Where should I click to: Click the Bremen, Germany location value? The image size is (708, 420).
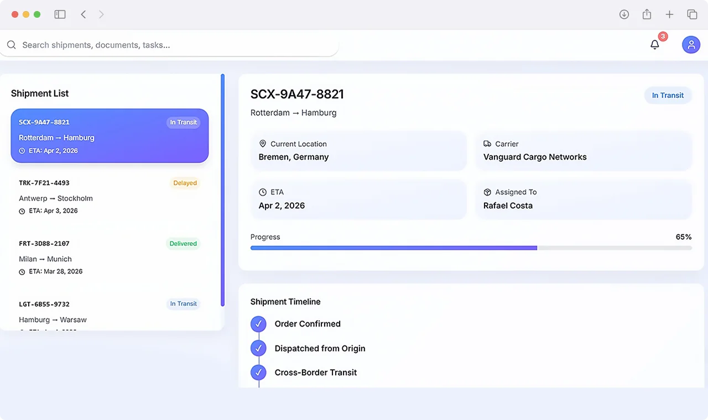[x=294, y=157]
